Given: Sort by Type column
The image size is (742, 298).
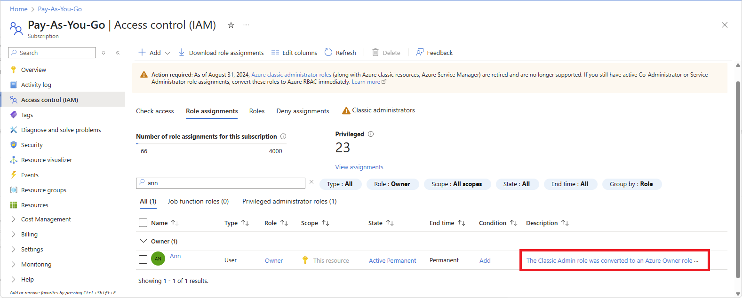Looking at the screenshot, I should click(x=237, y=223).
